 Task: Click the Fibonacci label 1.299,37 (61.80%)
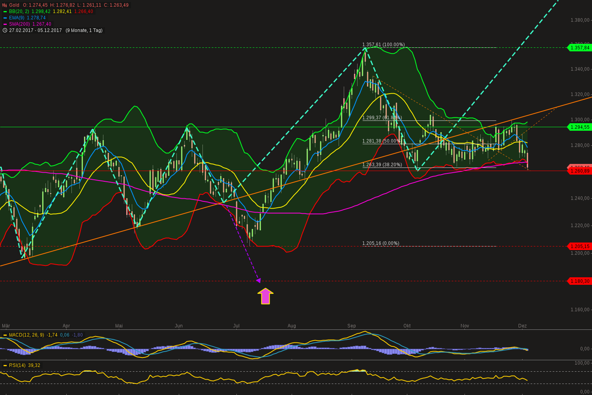382,118
